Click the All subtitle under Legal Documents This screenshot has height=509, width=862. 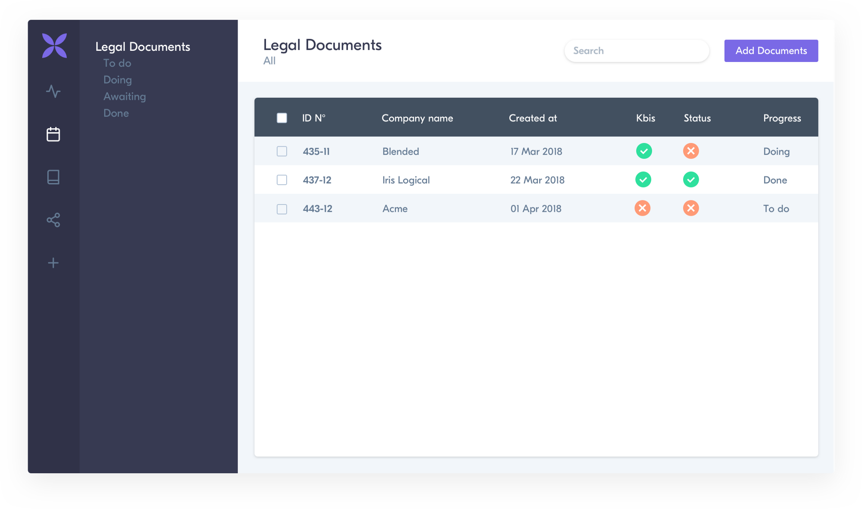[269, 61]
